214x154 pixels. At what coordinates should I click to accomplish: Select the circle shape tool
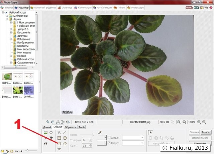point(59,143)
